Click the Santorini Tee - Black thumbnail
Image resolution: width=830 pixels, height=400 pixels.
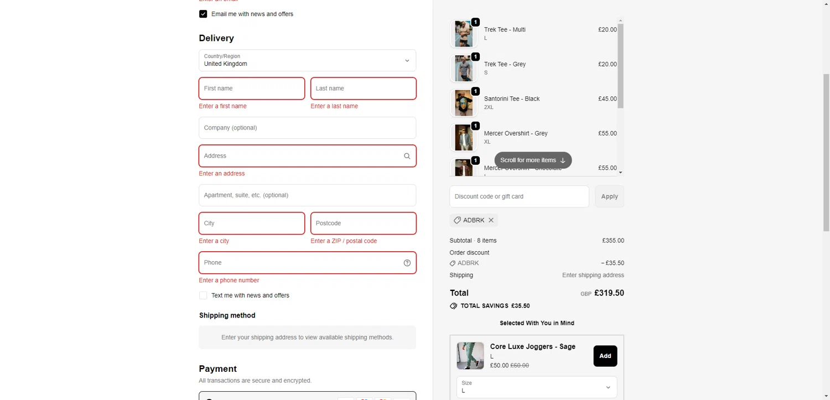(x=464, y=103)
